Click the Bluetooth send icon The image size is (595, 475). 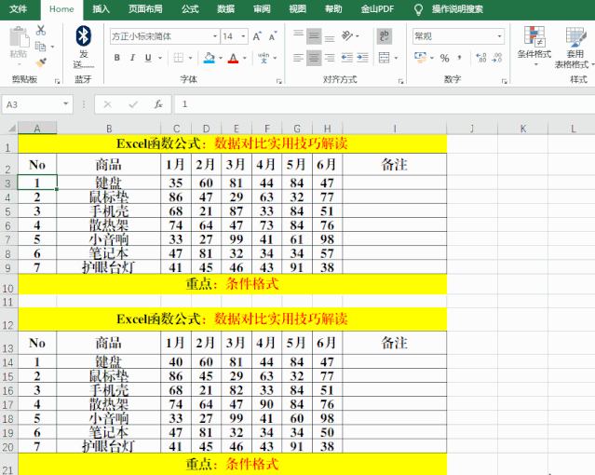tap(83, 36)
